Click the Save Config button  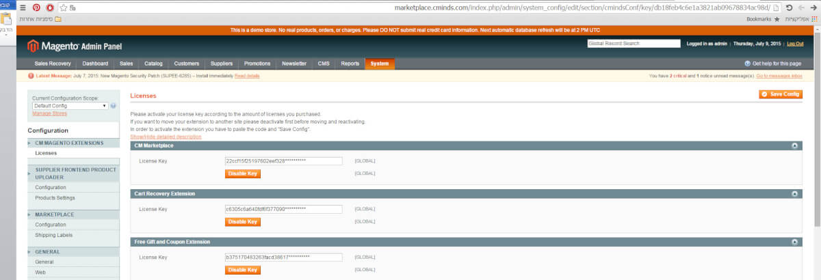click(x=781, y=94)
